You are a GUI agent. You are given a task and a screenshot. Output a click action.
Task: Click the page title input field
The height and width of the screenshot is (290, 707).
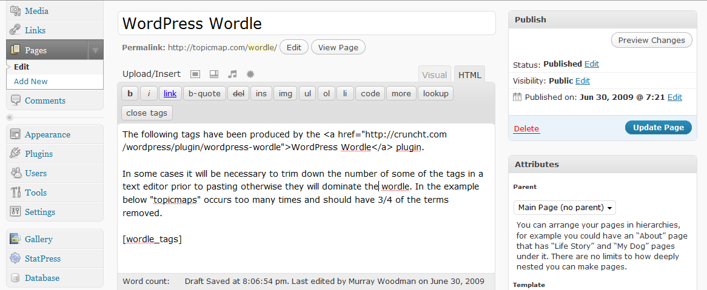(x=306, y=24)
